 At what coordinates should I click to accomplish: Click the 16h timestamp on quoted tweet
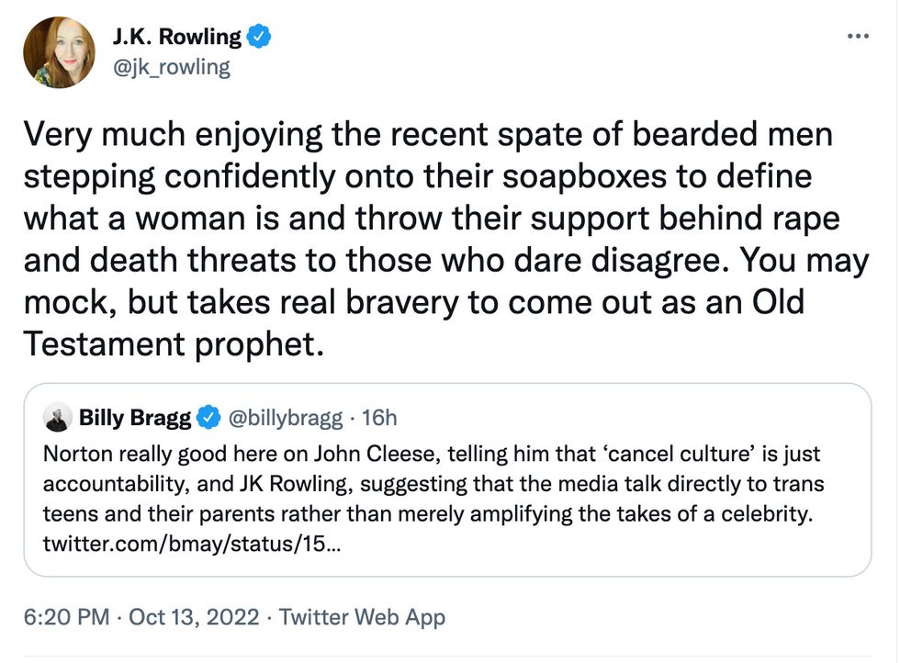380,419
